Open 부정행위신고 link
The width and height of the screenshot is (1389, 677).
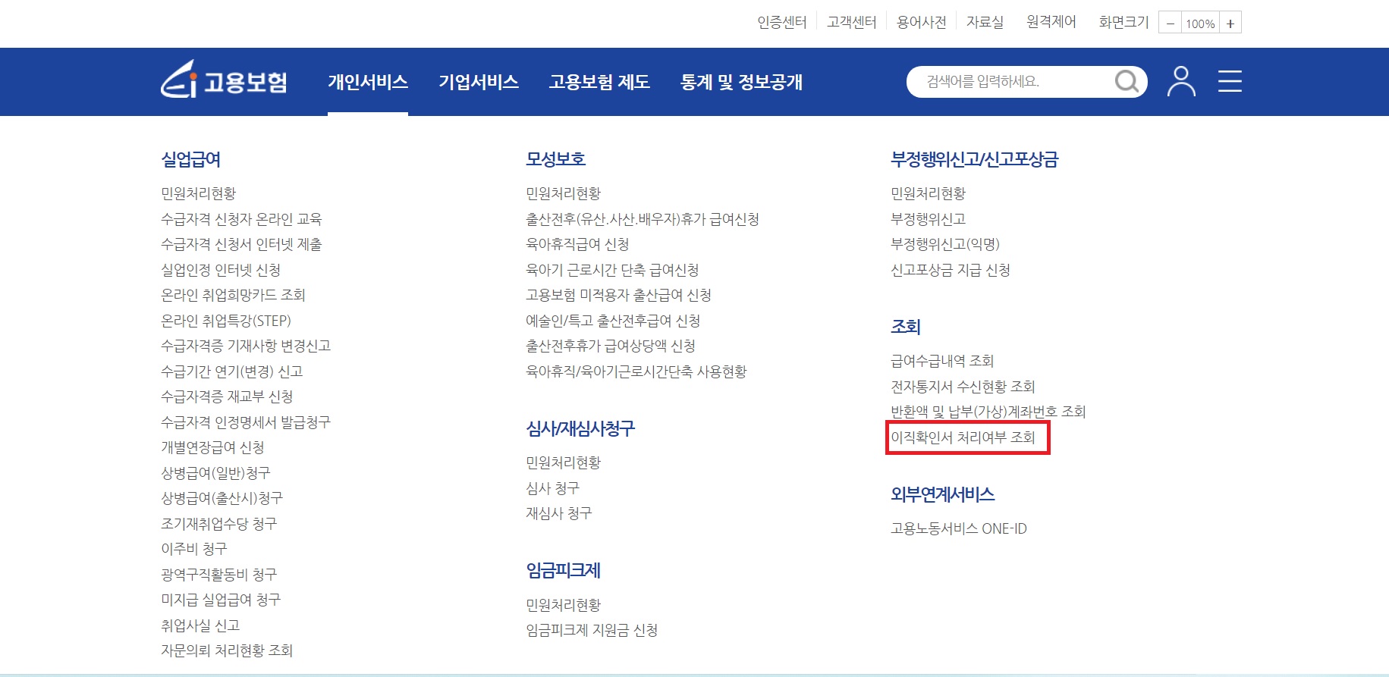[x=928, y=219]
